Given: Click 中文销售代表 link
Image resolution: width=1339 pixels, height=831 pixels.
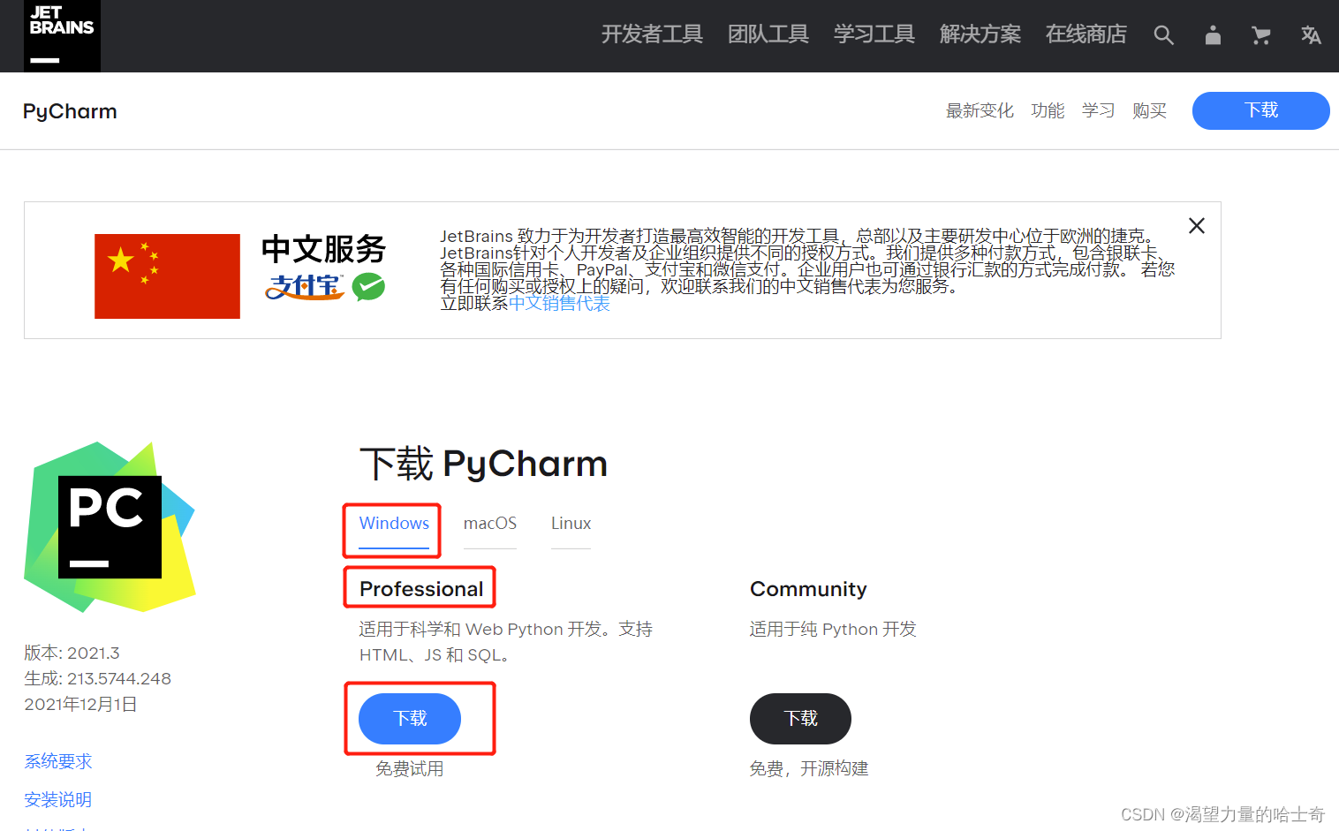Looking at the screenshot, I should point(559,303).
